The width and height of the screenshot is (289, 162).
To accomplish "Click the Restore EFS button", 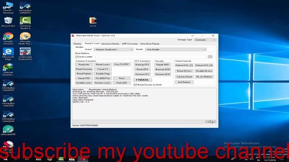I will pos(142,74).
